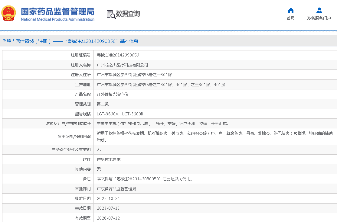Click model spec LGT-3600A、LGT-3600B
The image size is (337, 222).
click(x=120, y=114)
